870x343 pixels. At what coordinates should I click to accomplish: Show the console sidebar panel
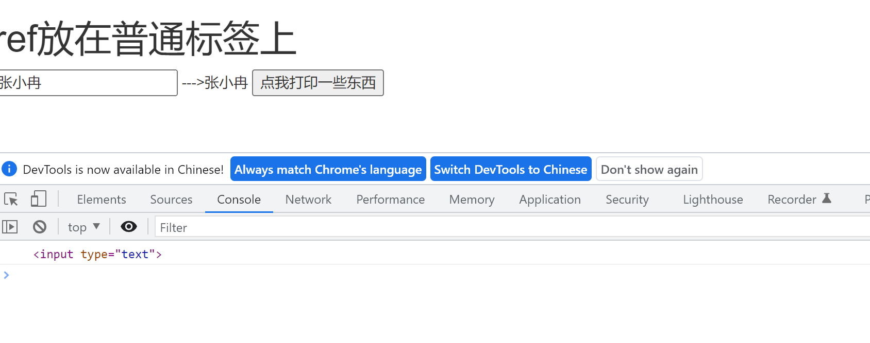coord(10,227)
